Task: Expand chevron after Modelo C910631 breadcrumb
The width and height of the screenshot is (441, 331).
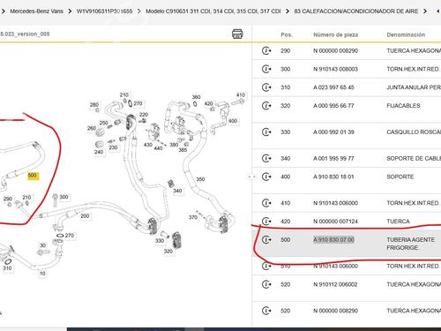Action: (288, 11)
